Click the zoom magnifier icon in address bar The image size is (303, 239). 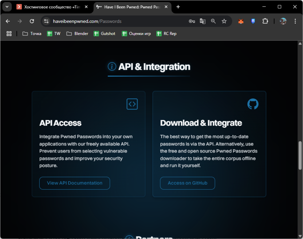[x=213, y=22]
